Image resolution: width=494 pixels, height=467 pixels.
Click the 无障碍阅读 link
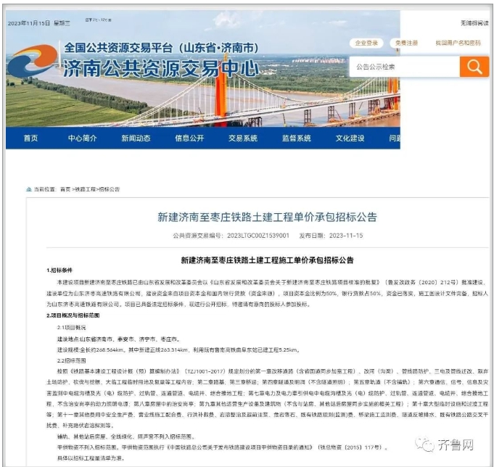[474, 23]
